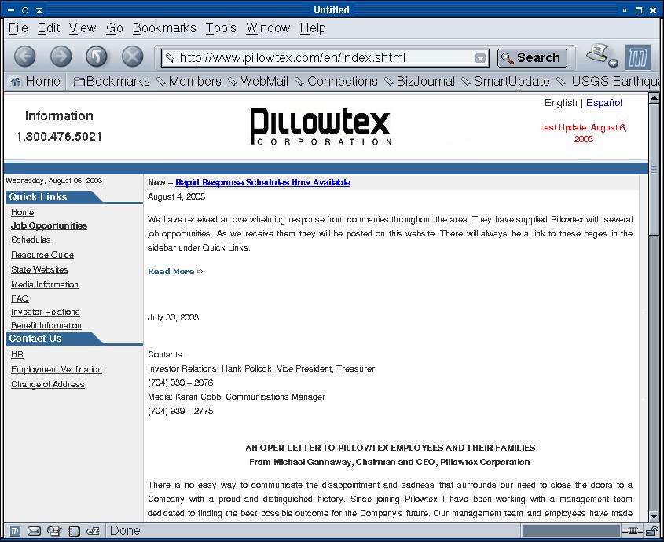Open the Employment Verification link
The height and width of the screenshot is (542, 664).
point(57,369)
